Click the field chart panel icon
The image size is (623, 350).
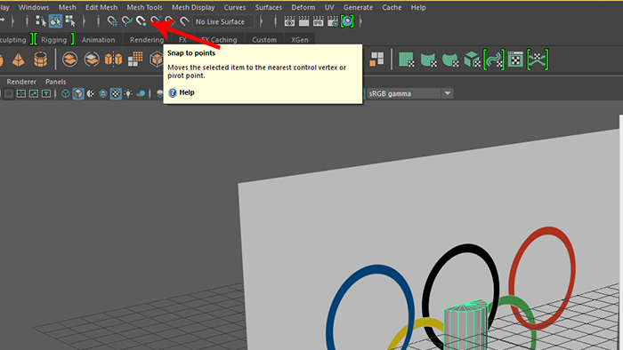21,93
